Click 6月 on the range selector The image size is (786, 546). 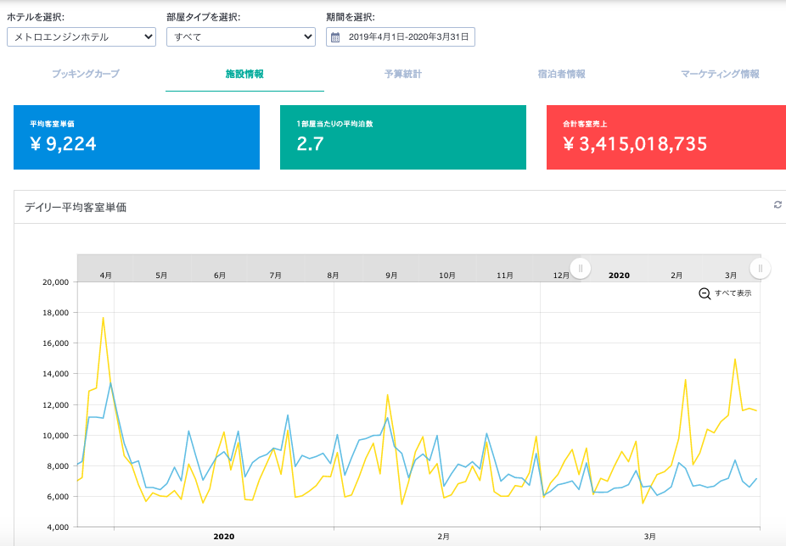[220, 276]
